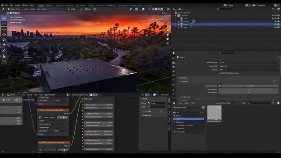Hide Cube object with eye icon
The image size is (281, 158).
click(x=275, y=24)
